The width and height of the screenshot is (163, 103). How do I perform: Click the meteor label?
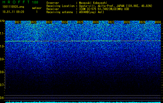click(37, 8)
